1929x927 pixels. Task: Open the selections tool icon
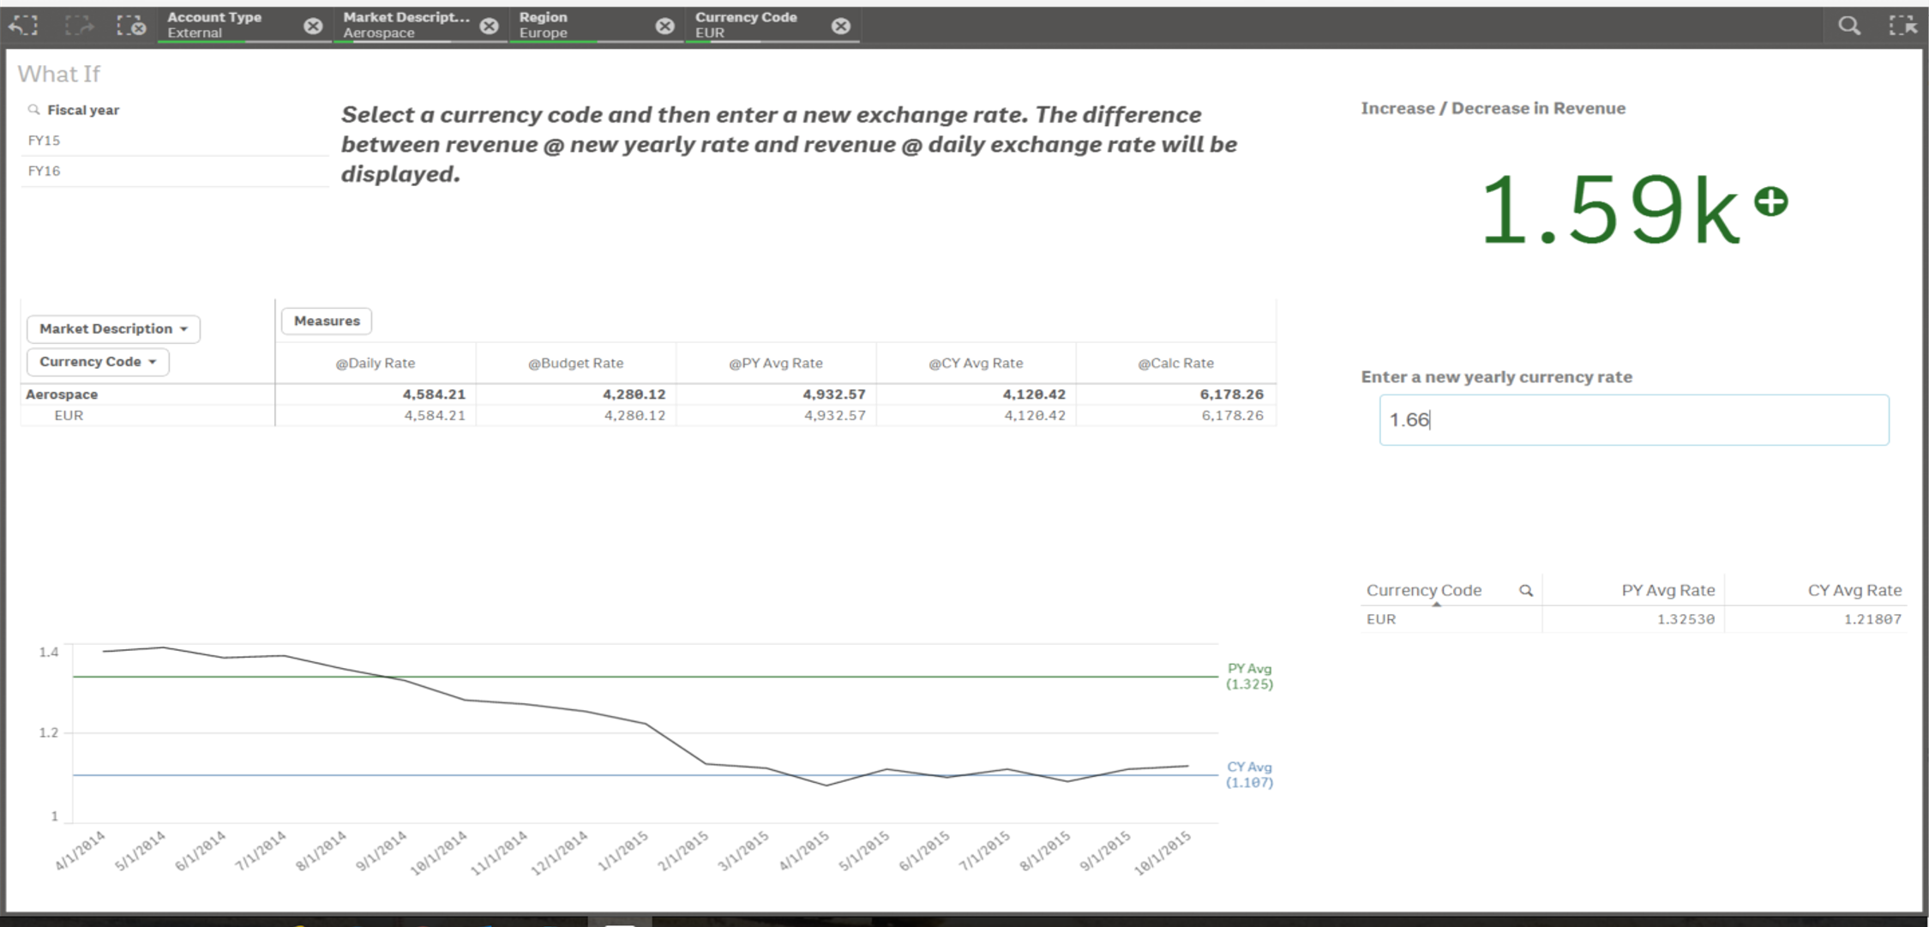[1902, 26]
